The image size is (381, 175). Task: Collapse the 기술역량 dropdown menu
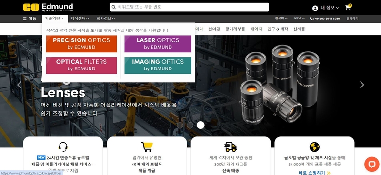54,19
